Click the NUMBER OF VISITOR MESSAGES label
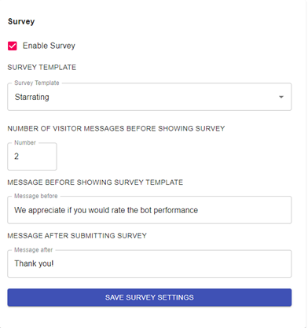The height and width of the screenshot is (328, 308). coord(116,128)
